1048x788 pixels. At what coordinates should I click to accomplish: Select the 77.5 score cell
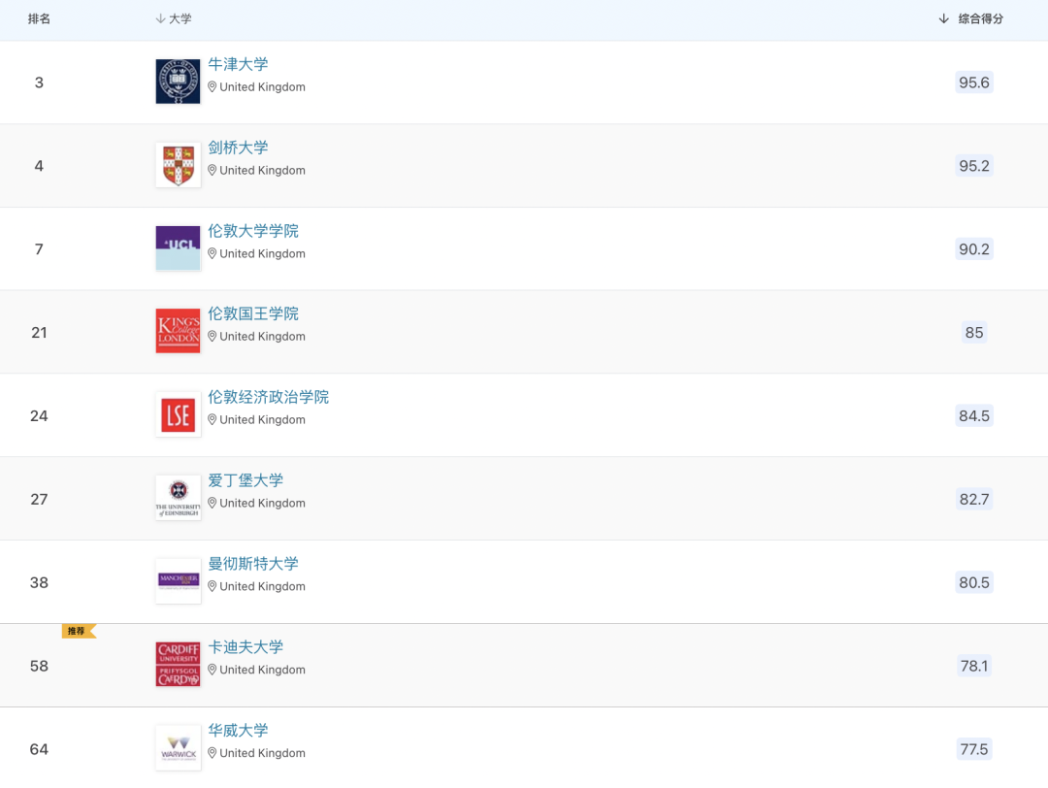pos(974,749)
